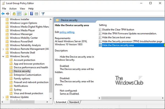Select Hide the Secure boot area policy
Image resolution: width=165 pixels, height=109 pixels.
pos(116,37)
